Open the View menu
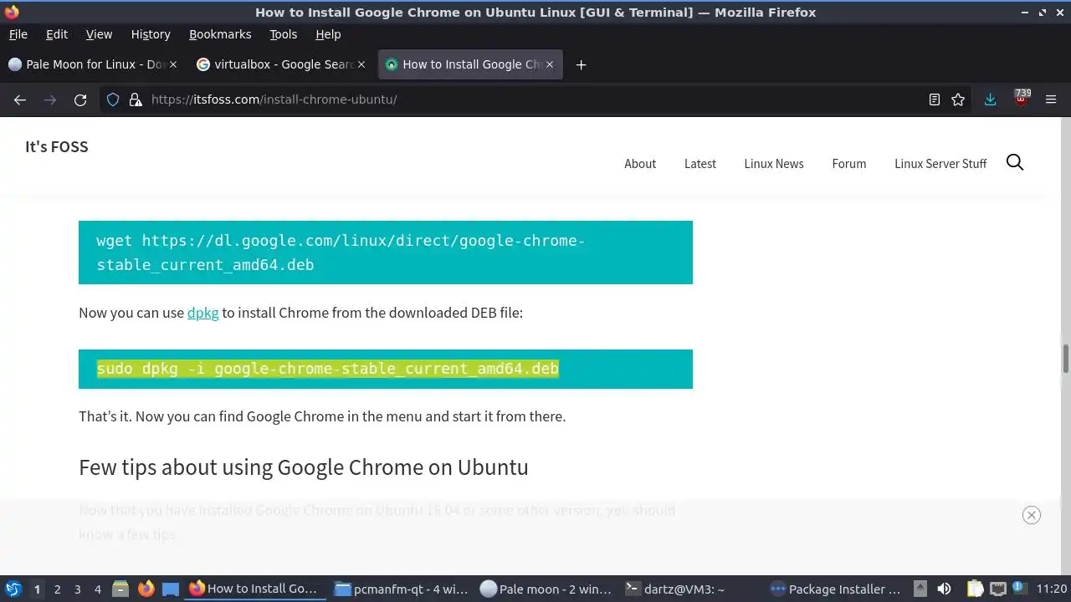The image size is (1071, 602). coord(99,34)
